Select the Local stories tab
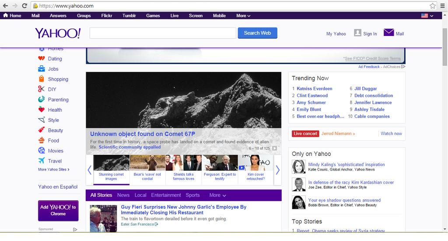The height and width of the screenshot is (241, 448). coord(140,195)
